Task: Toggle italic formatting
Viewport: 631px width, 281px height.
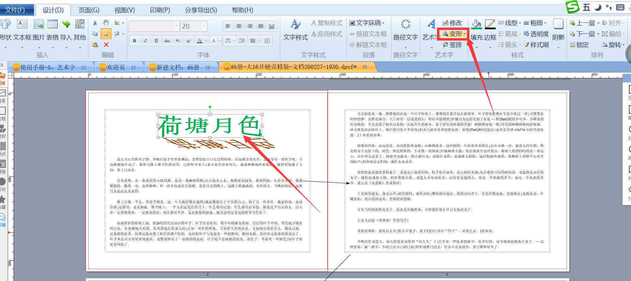Action: [x=145, y=41]
